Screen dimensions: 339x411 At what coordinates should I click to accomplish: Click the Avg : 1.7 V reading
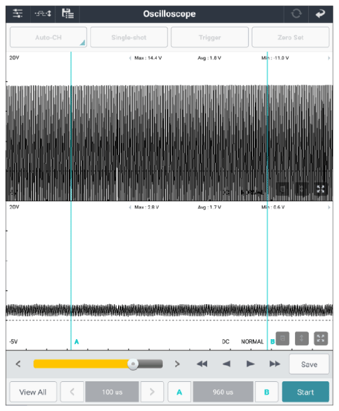[x=210, y=207]
